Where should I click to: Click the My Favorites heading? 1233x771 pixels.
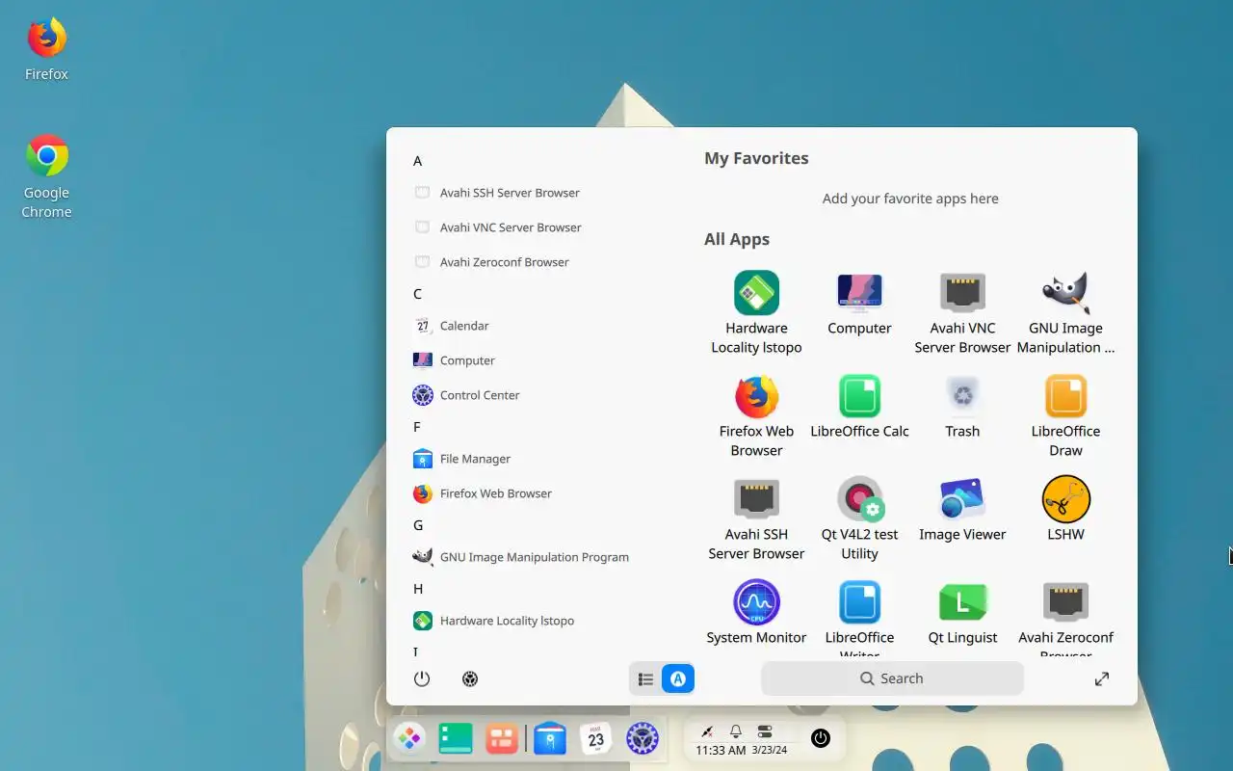(756, 158)
